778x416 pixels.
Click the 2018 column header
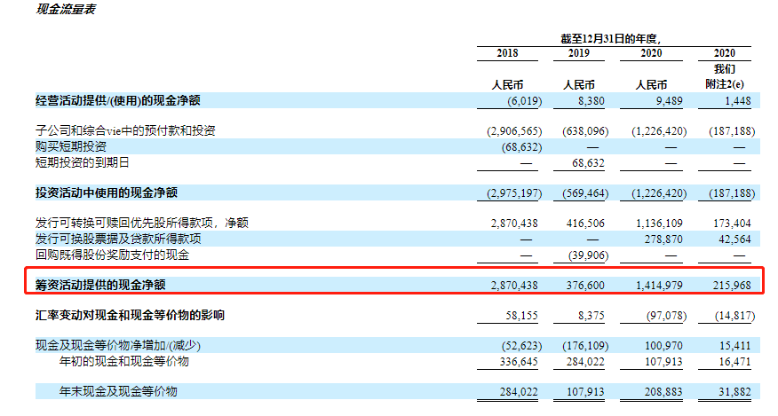point(507,53)
